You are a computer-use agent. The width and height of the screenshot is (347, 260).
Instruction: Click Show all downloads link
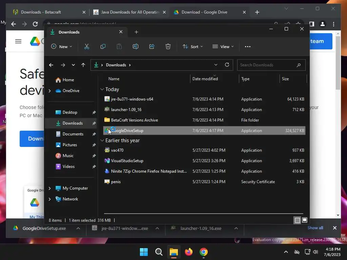315,228
